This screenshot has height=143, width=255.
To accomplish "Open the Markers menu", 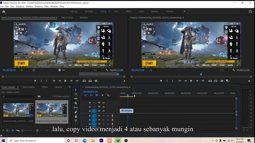I will pos(29,6).
